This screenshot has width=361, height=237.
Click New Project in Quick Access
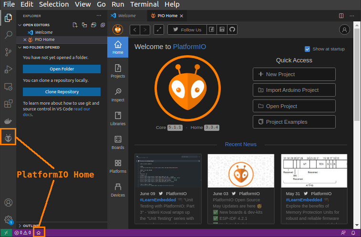click(294, 74)
